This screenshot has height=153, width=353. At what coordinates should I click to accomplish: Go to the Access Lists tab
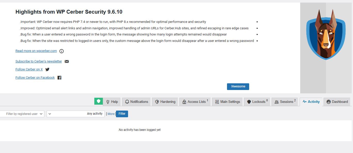pos(195,102)
